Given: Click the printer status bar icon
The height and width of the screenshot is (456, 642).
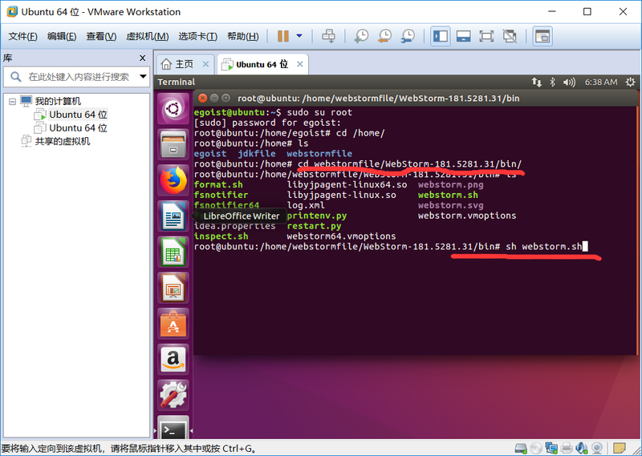Looking at the screenshot, I should (x=567, y=448).
